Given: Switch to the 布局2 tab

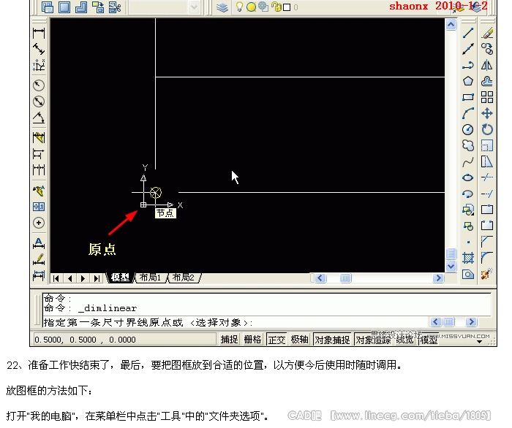Looking at the screenshot, I should [x=183, y=278].
